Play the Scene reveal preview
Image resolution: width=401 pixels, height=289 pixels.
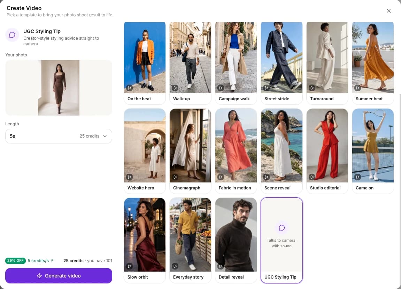click(x=266, y=177)
